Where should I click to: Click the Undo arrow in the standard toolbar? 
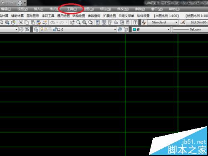click(x=52, y=22)
